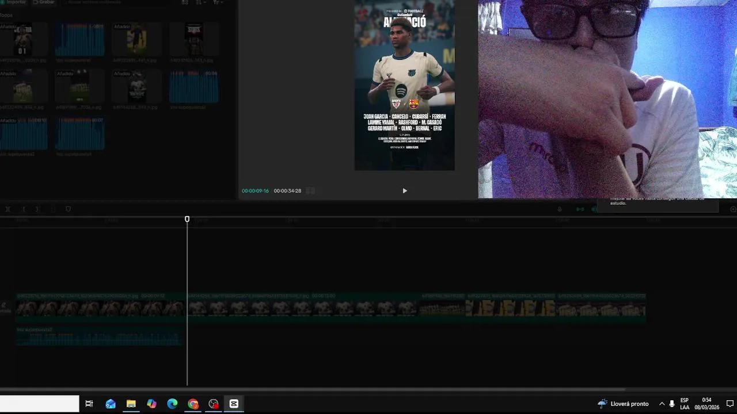Click the Importar media button
Viewport: 737px width, 414px height.
[13, 2]
